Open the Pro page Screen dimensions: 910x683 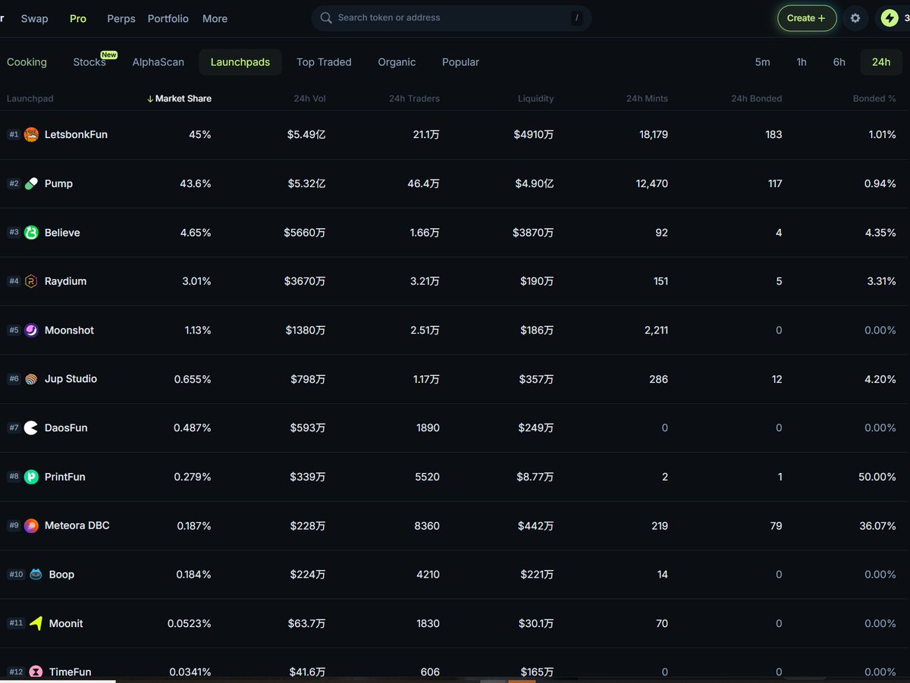coord(78,19)
